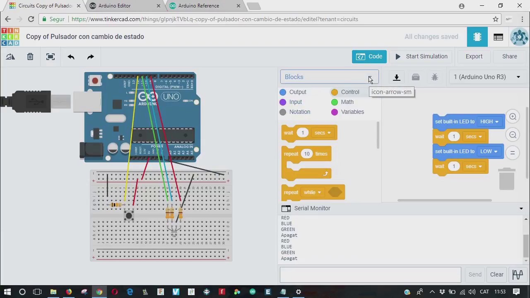
Task: Select the Variables block category
Action: click(x=348, y=112)
